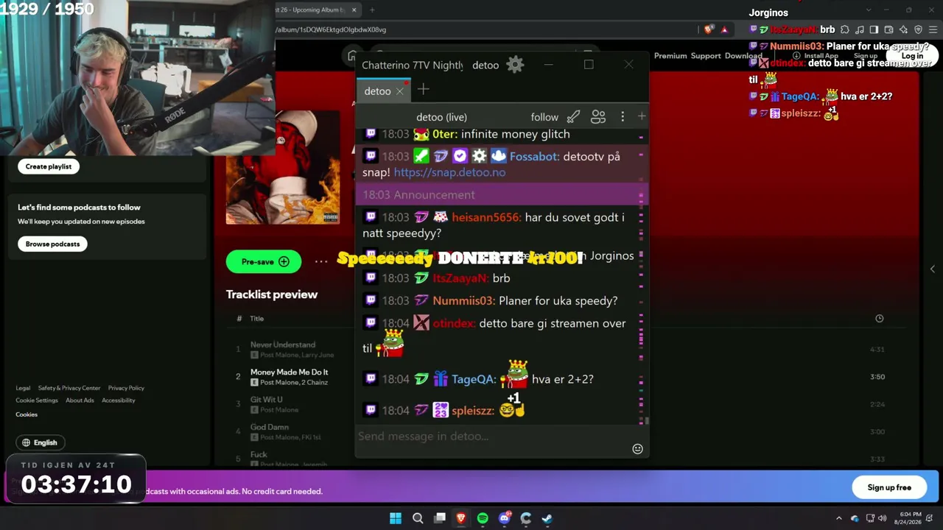
Task: Click Fossabot's green moderator sword badge
Action: point(421,156)
